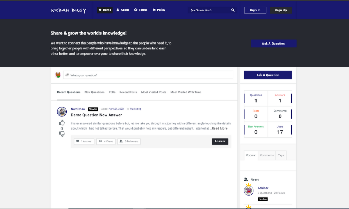The image size is (349, 209).
Task: Open the Terms page
Action: (x=141, y=10)
